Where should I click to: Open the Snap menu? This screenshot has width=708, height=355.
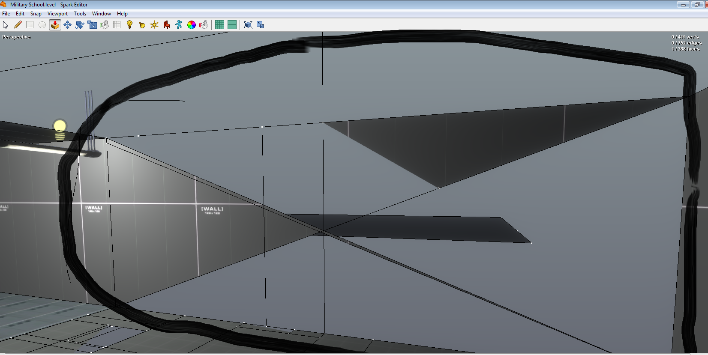click(x=36, y=14)
